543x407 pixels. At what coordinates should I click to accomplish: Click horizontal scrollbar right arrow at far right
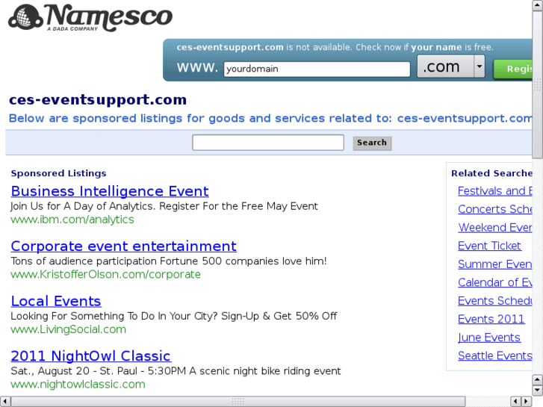click(527, 402)
